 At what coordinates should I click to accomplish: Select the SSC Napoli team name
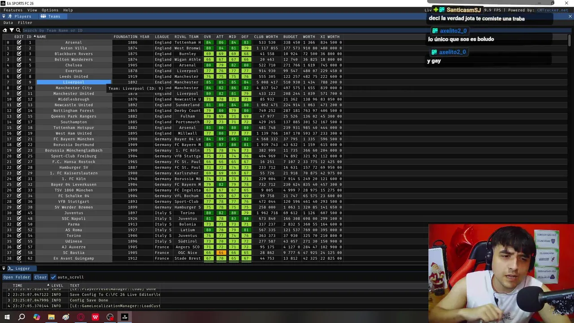point(74,218)
